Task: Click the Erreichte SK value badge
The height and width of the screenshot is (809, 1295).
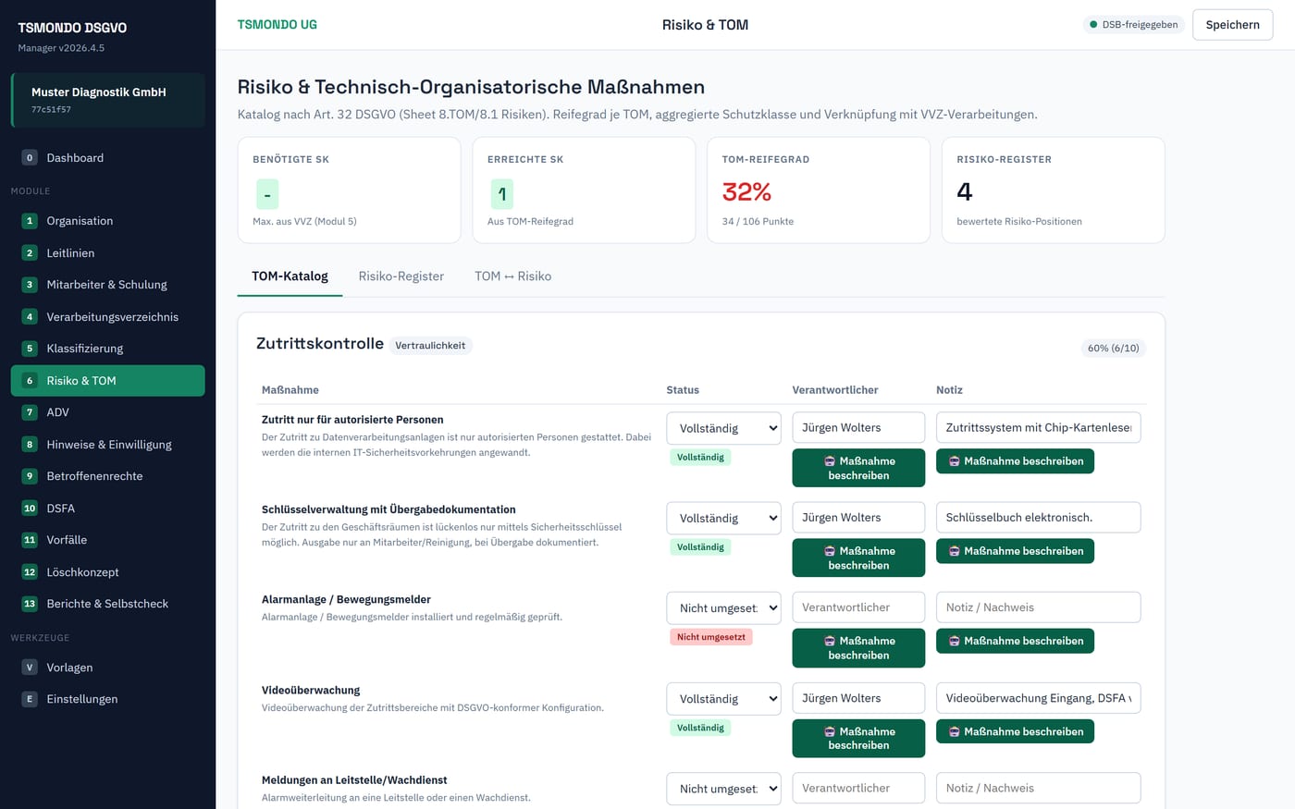Action: point(501,194)
